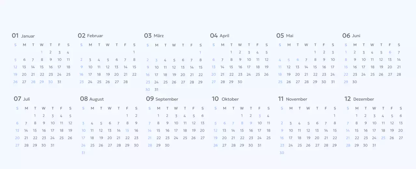This screenshot has width=416, height=169.
Task: Pick day 18 in April
Action: click(258, 67)
